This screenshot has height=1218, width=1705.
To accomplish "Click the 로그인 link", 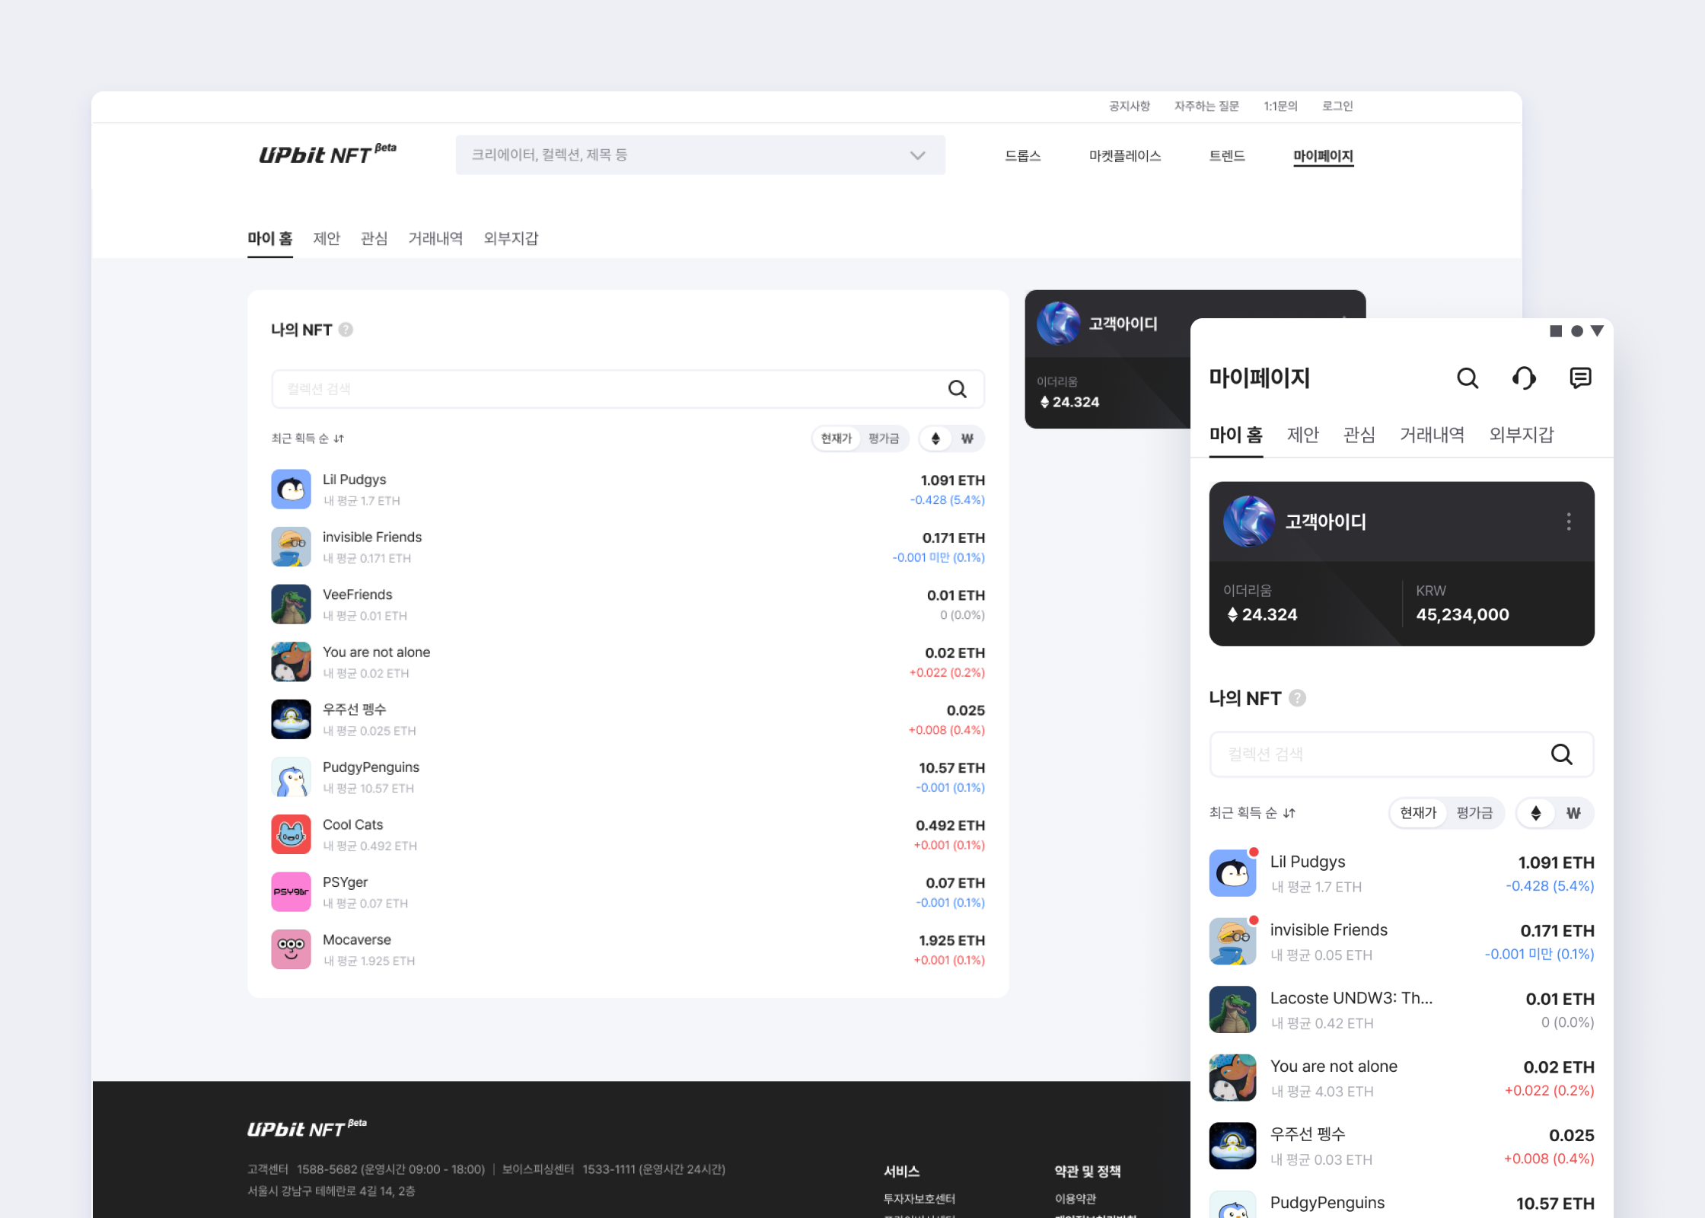I will pyautogui.click(x=1337, y=106).
